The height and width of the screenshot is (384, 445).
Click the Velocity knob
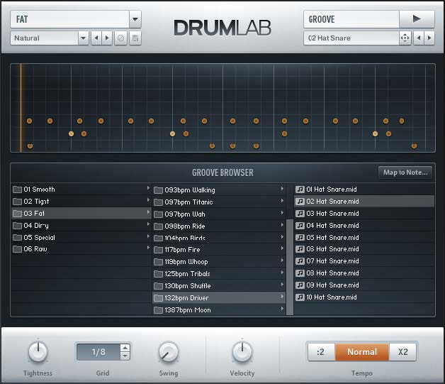point(242,352)
